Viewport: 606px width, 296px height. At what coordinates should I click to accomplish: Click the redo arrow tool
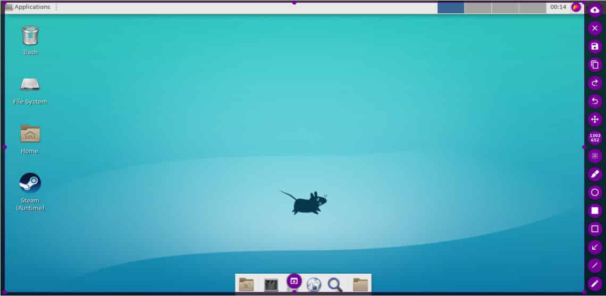(595, 83)
